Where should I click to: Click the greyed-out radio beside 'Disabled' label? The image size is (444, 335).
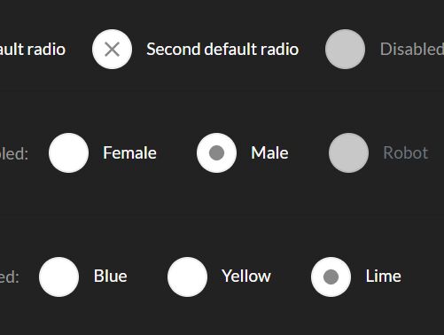(x=345, y=49)
